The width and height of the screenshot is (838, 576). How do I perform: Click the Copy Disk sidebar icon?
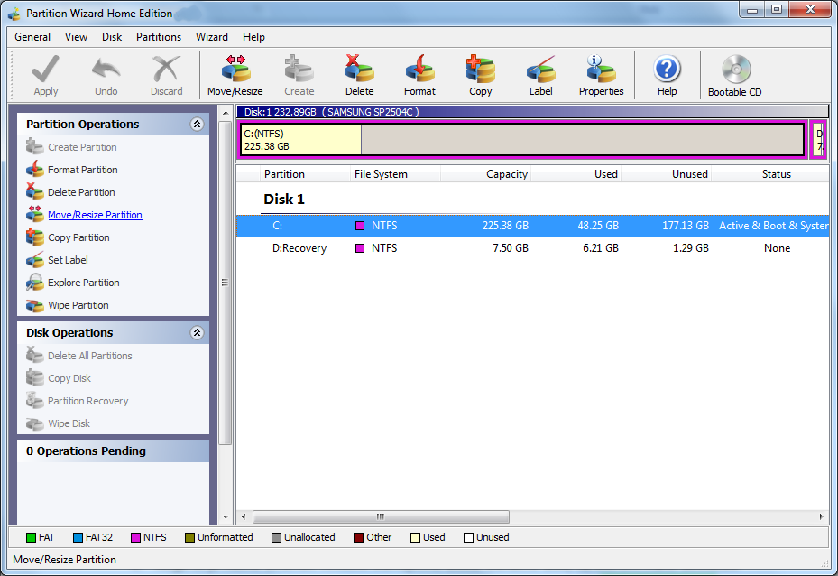(x=35, y=377)
